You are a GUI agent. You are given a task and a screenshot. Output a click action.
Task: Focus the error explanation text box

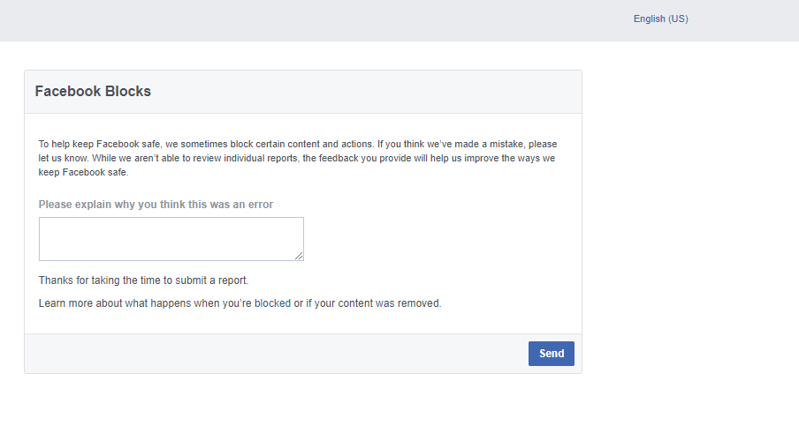(171, 239)
